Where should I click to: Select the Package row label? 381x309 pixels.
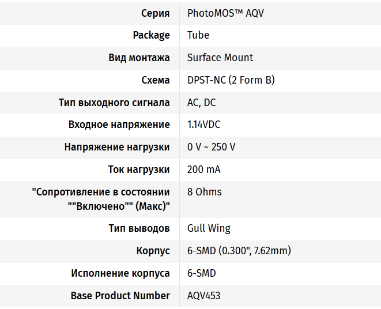tap(152, 35)
